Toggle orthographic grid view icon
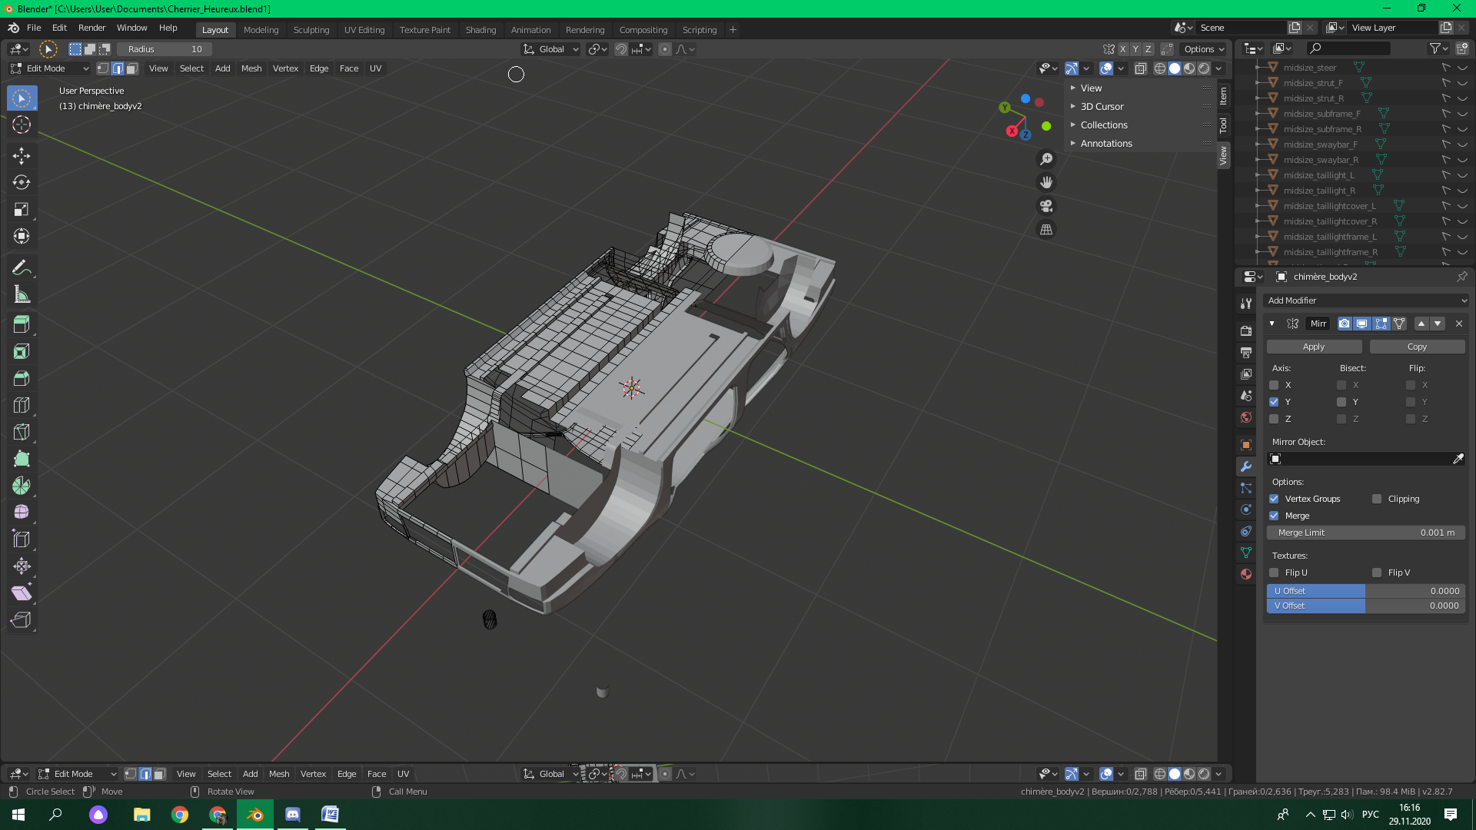This screenshot has height=830, width=1476. (1046, 230)
